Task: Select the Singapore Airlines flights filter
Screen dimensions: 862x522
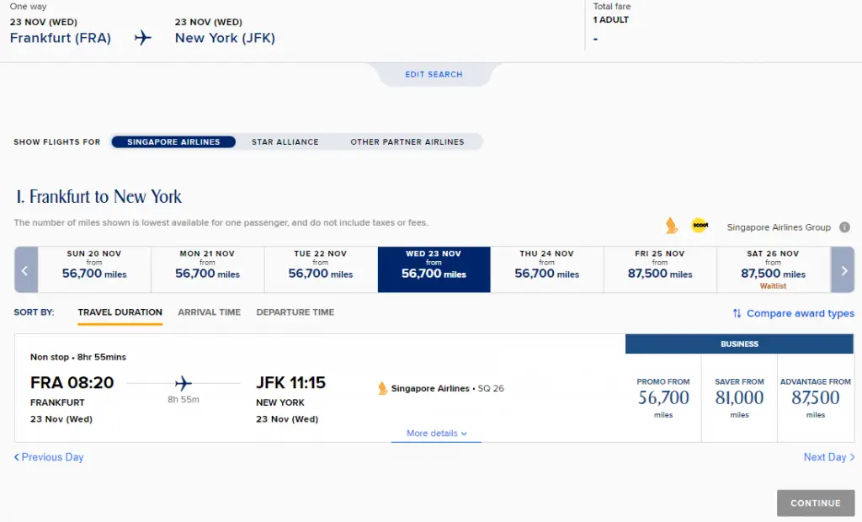Action: click(173, 142)
